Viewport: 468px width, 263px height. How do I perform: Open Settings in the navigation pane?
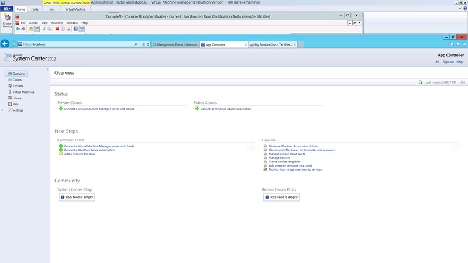coord(16,110)
